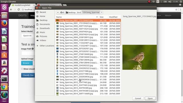Screen dimensions: 183x103
Task: Select Song_Sparrow_0002_430713524.jpg file
Action: point(88,26)
